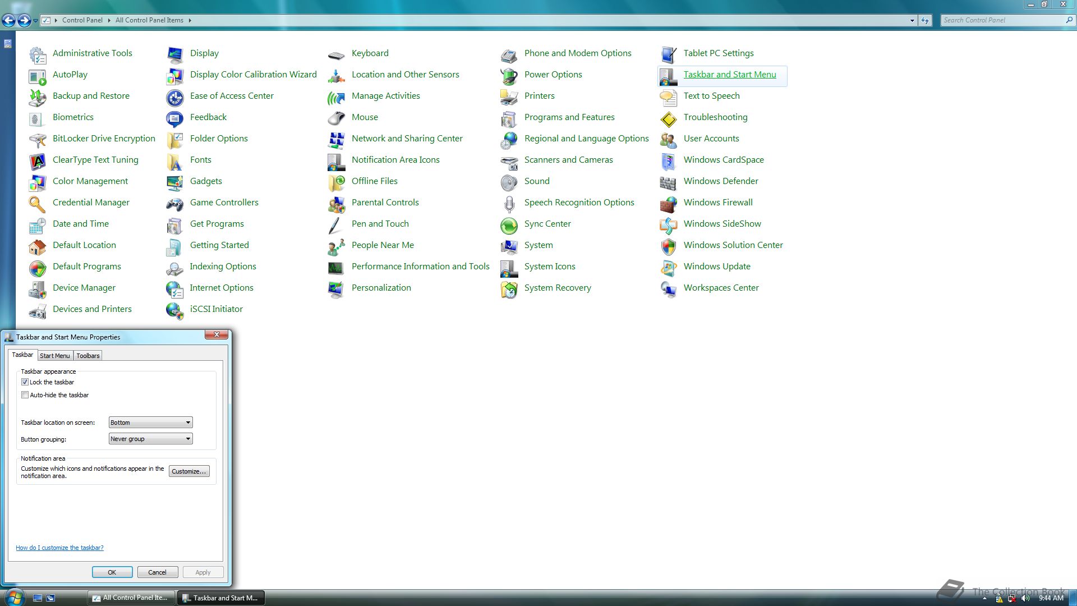Click the Windows Defender icon
The height and width of the screenshot is (606, 1077).
coord(669,182)
